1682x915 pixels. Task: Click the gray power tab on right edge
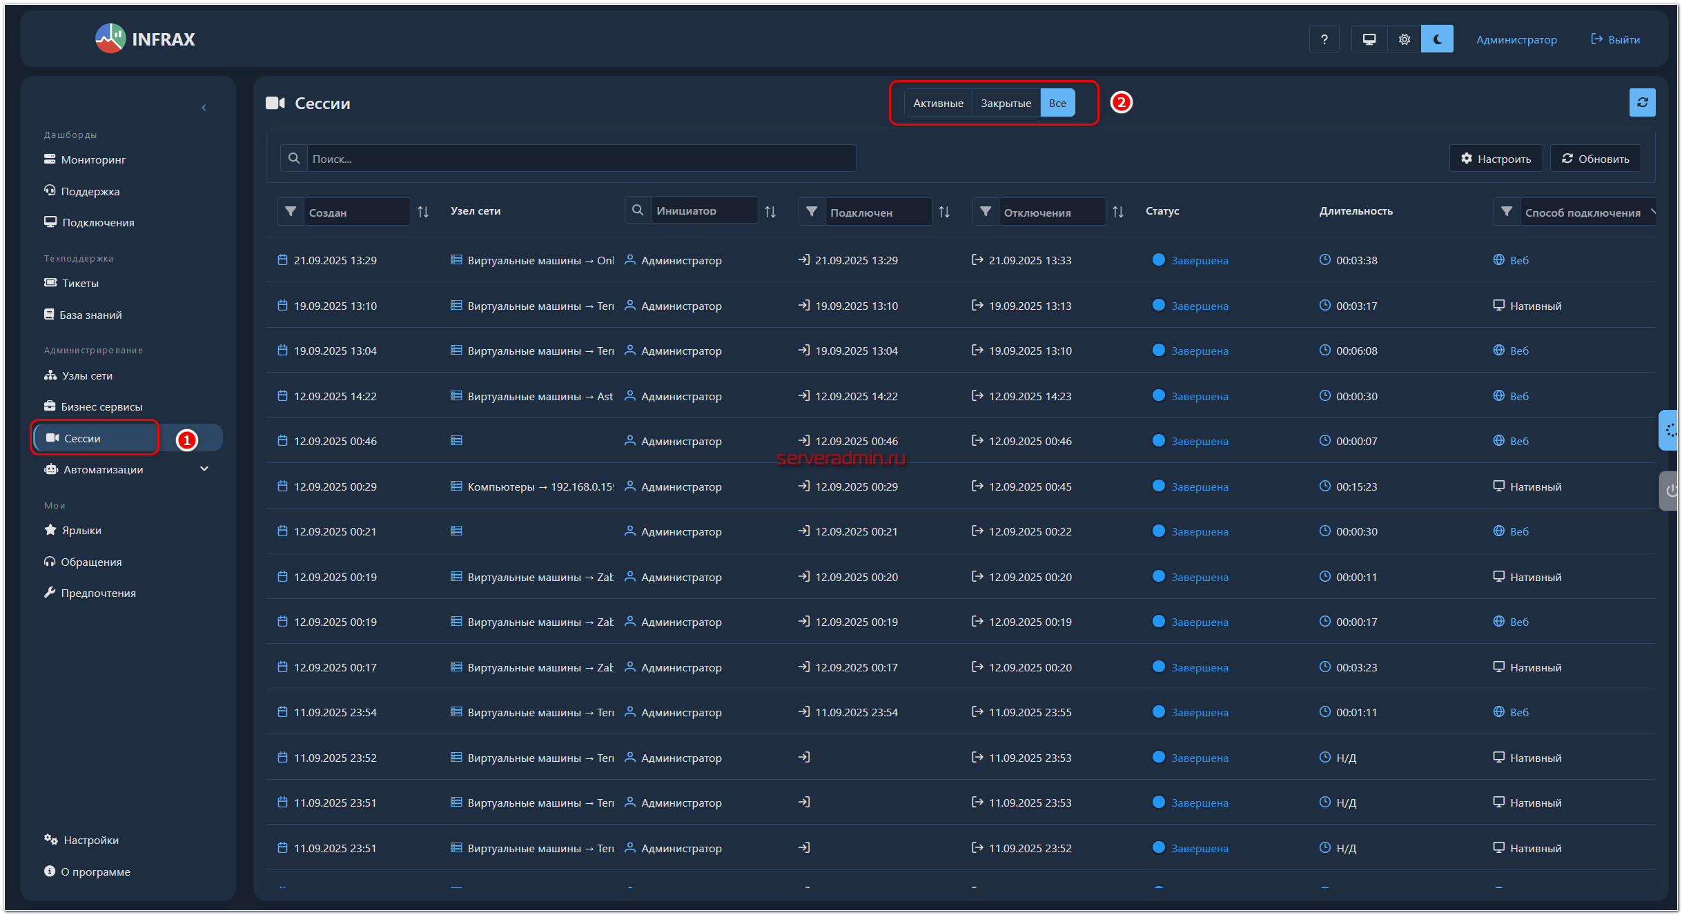pos(1668,490)
